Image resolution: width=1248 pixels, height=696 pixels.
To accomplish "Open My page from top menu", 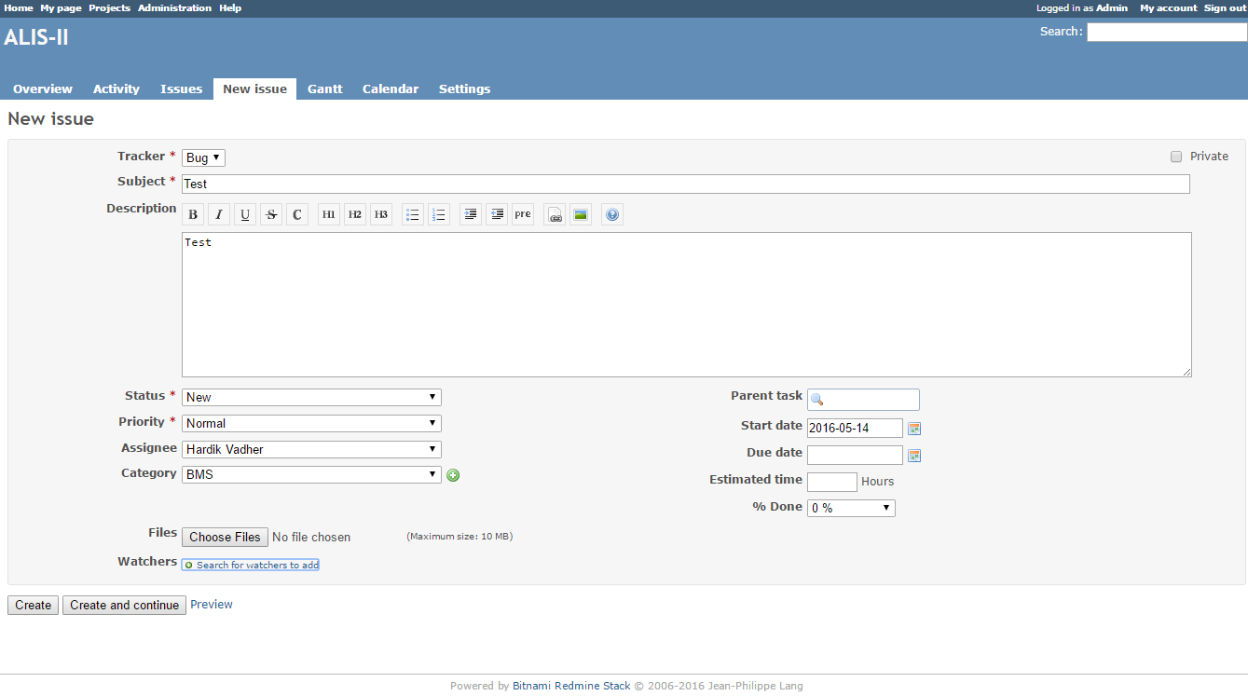I will (61, 7).
